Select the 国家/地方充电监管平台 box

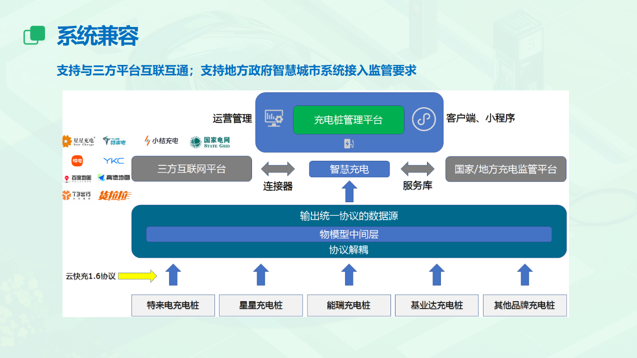point(506,169)
